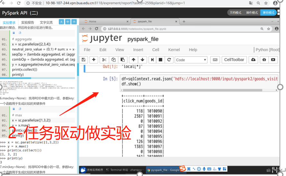Move the selected cell up

(x=133, y=60)
